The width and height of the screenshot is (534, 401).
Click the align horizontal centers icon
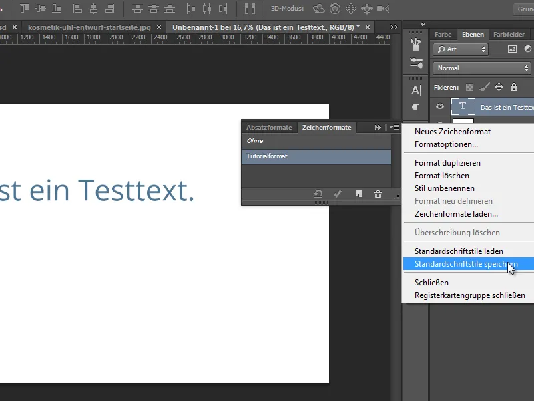(x=93, y=9)
